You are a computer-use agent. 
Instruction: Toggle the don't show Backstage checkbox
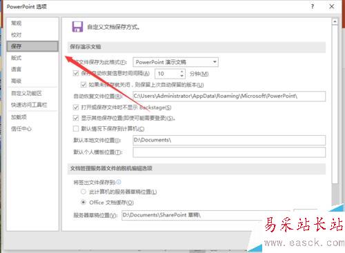pos(76,107)
